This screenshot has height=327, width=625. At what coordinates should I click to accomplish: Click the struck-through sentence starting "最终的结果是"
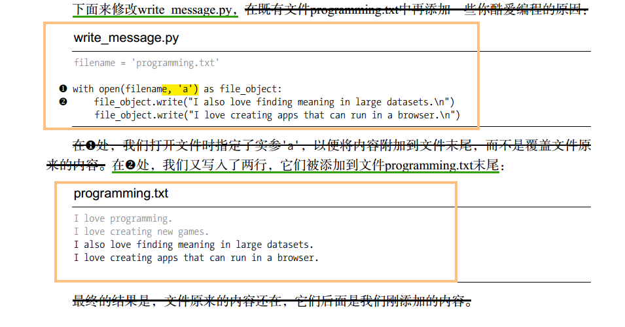(x=272, y=301)
